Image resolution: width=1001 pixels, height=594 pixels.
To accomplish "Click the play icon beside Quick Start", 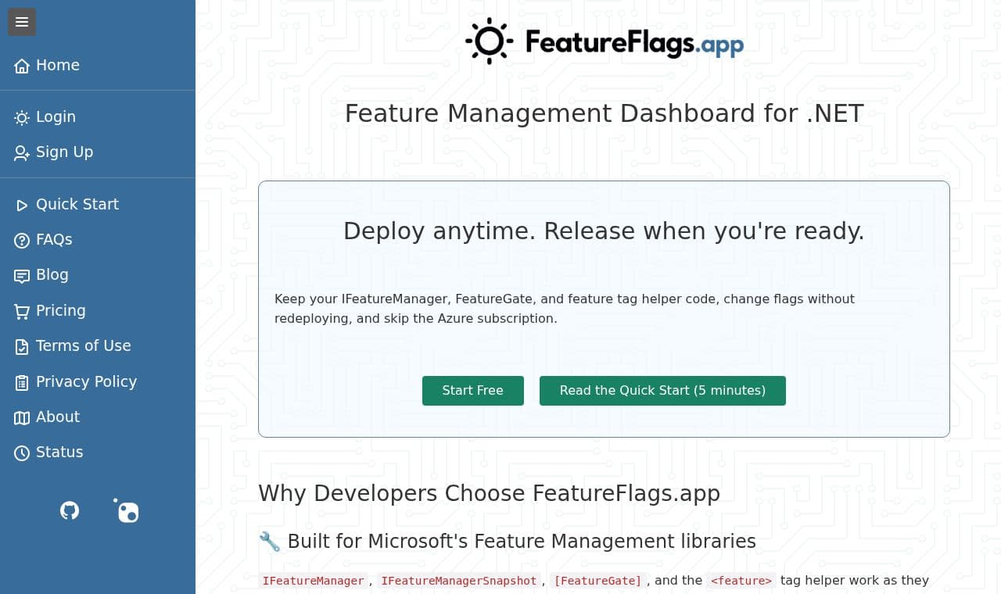I will (22, 205).
